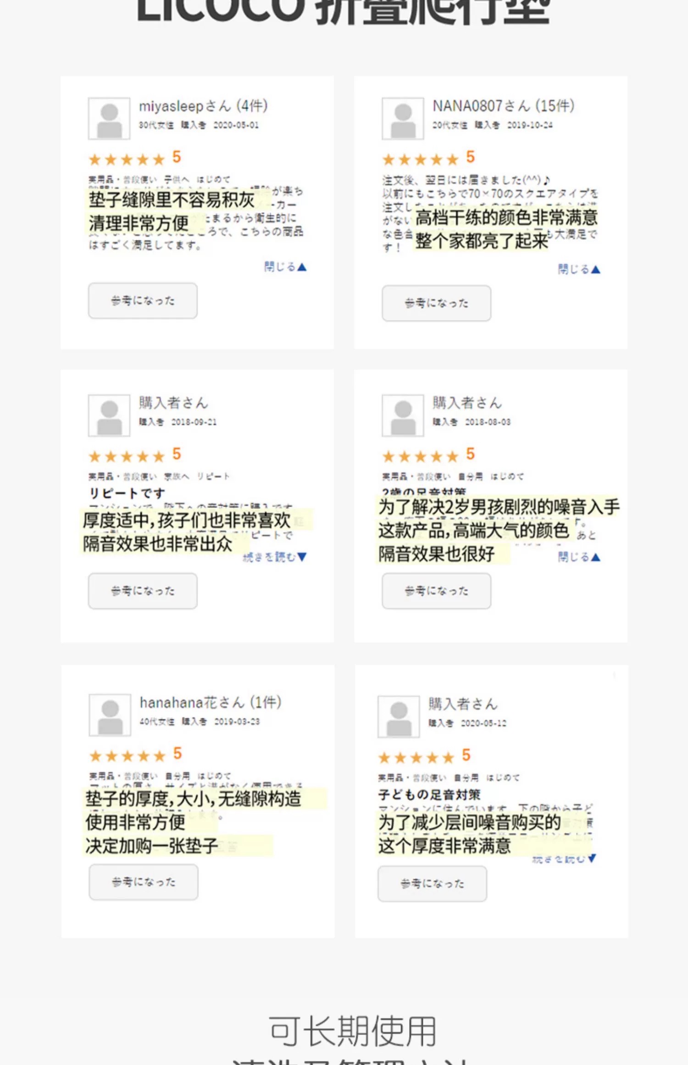Mark miyasleep's review as helpful
The image size is (688, 1065).
(x=143, y=301)
